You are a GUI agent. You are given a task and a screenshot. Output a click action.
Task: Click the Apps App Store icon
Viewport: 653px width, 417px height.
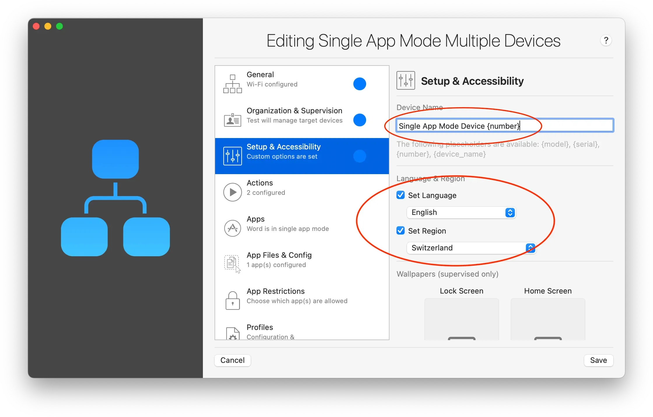(x=232, y=228)
